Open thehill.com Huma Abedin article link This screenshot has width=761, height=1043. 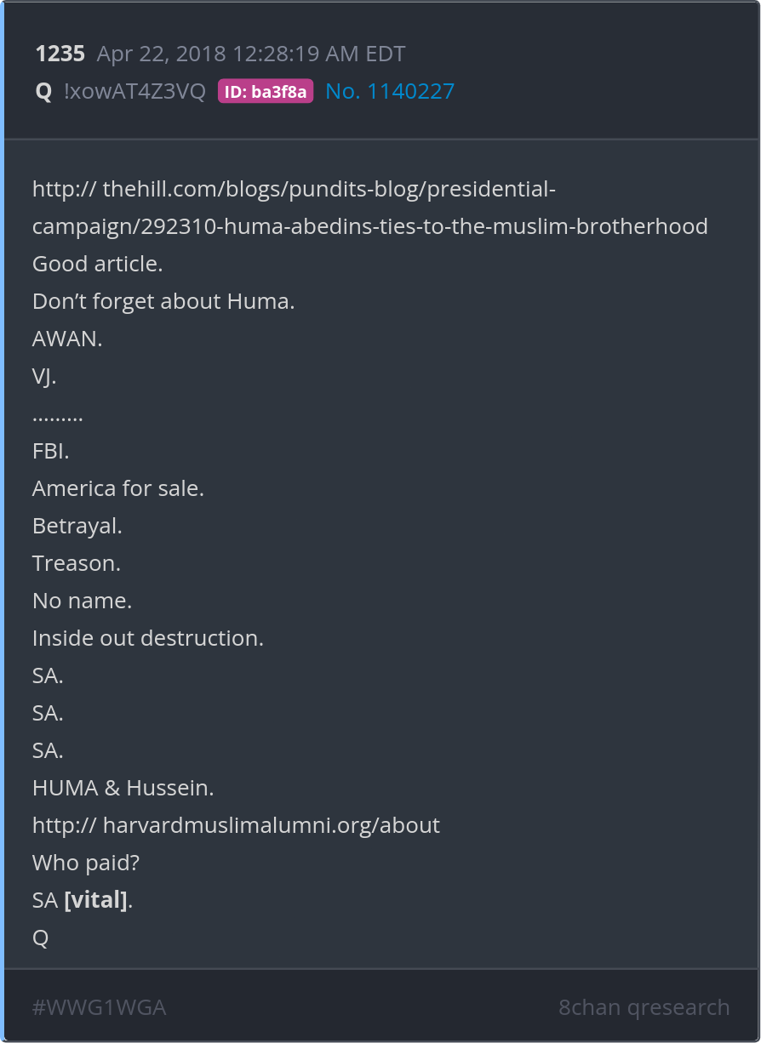coord(369,208)
